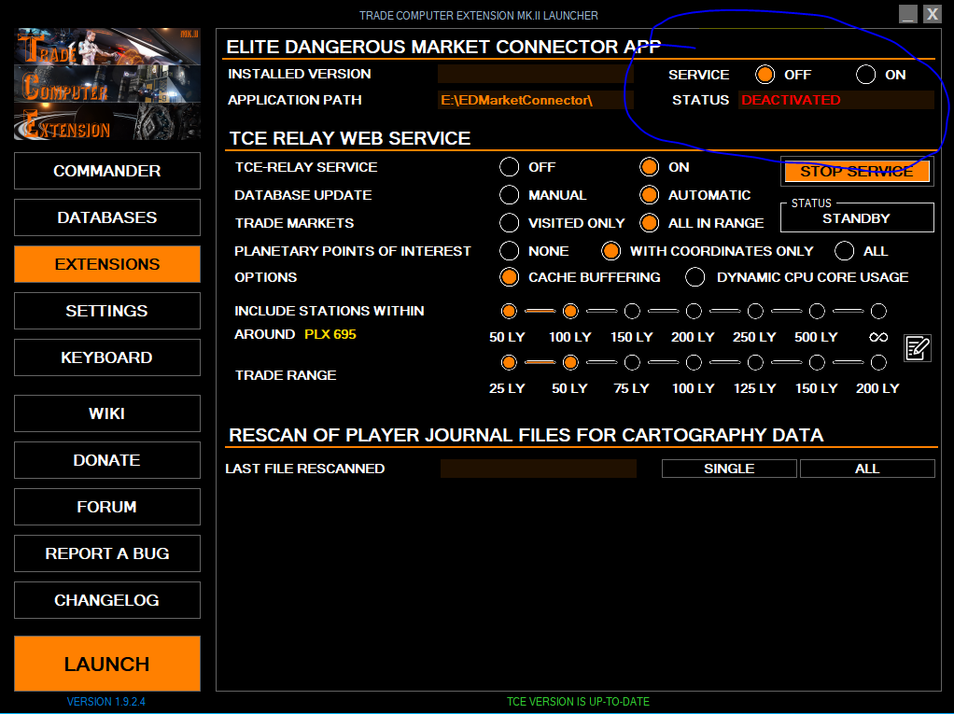Click the DEACTIVATED status text
954x714 pixels.
[791, 100]
